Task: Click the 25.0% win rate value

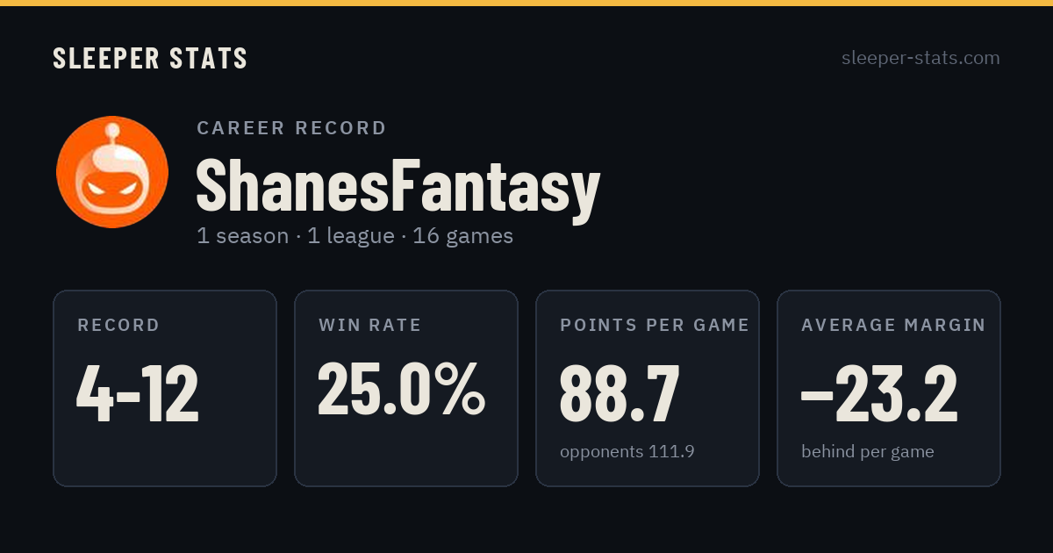Action: (401, 389)
